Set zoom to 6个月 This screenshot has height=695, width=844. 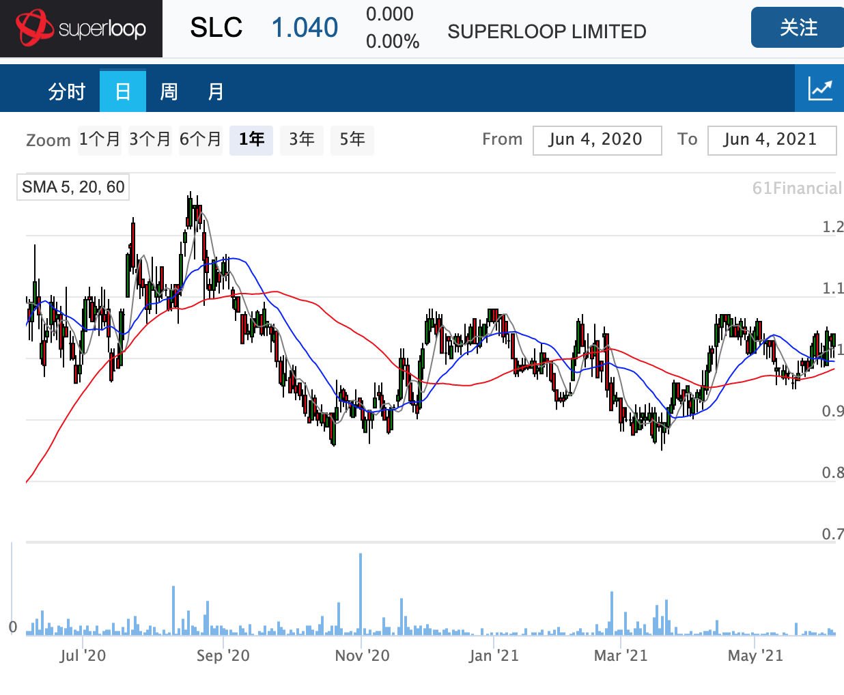[201, 140]
